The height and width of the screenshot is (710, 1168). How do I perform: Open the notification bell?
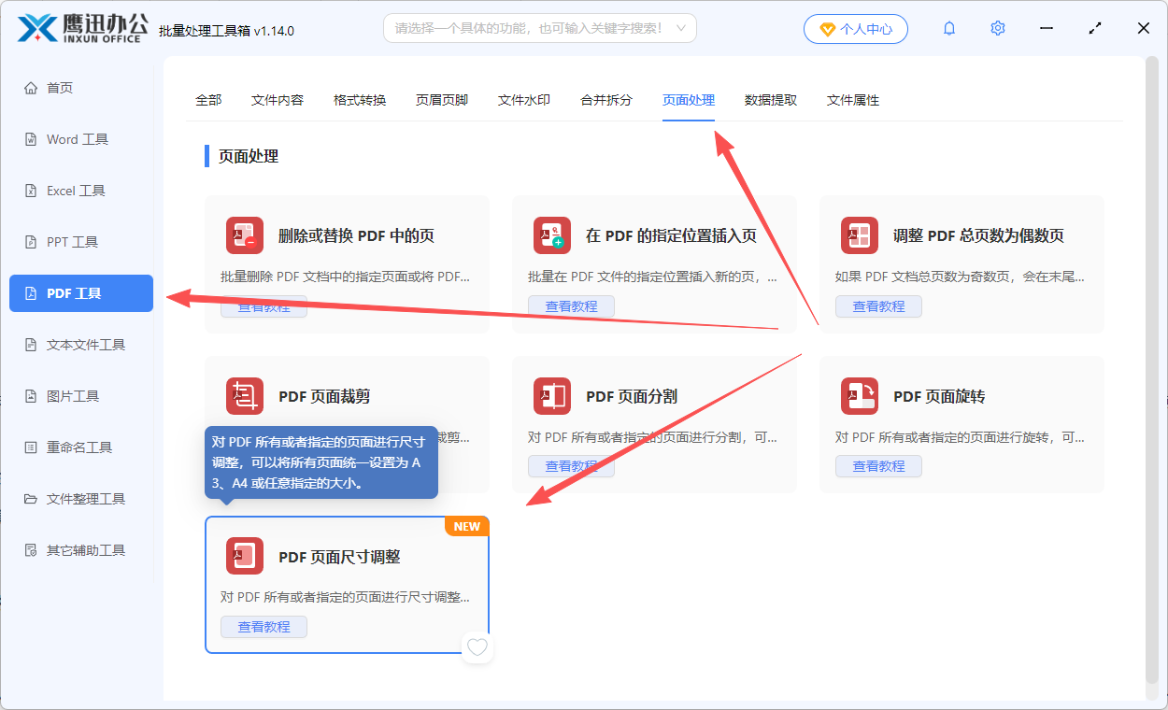948,28
